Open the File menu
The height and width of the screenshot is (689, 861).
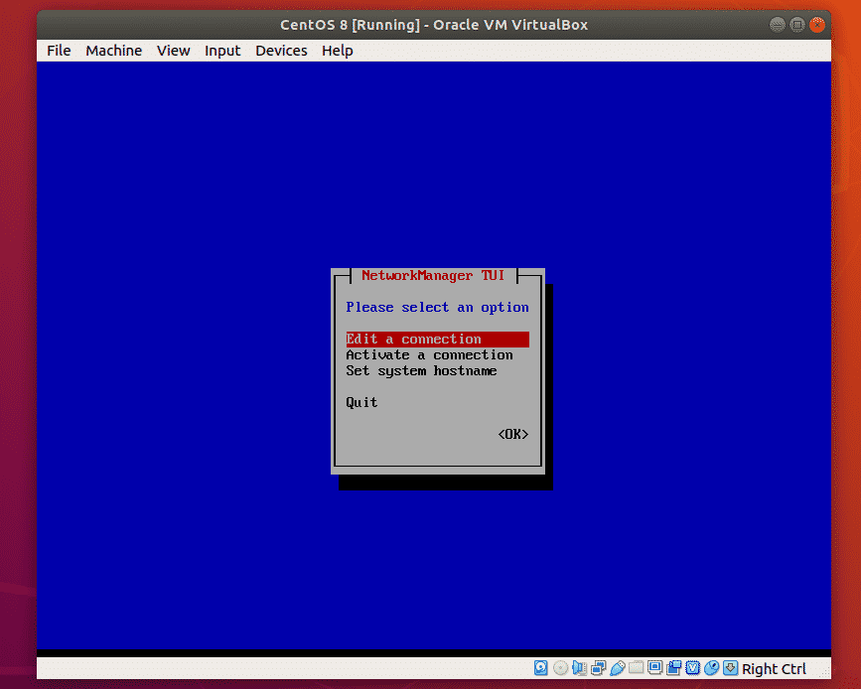pos(59,51)
